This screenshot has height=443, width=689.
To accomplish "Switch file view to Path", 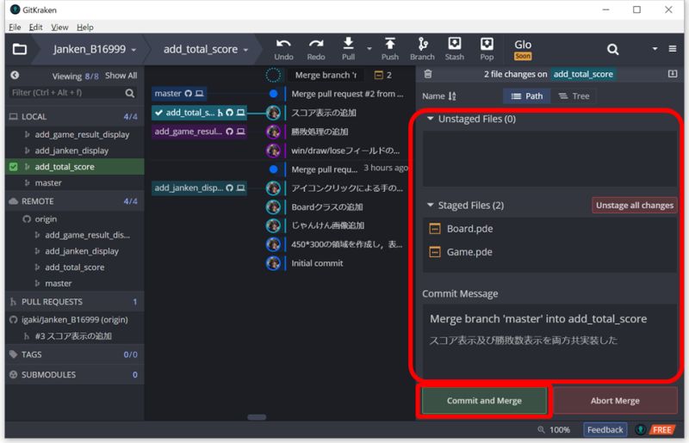I will [527, 96].
